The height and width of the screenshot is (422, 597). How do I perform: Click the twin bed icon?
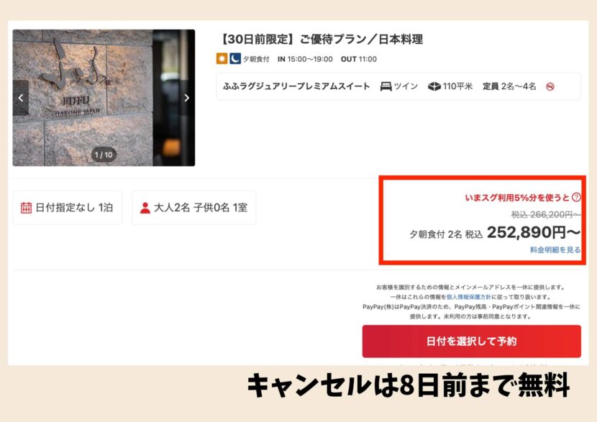click(386, 87)
